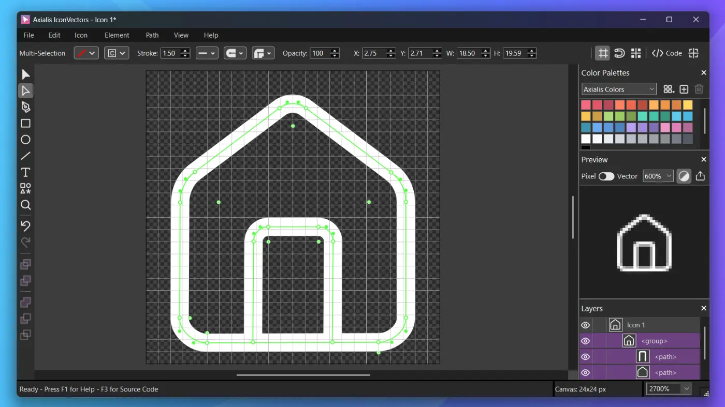The height and width of the screenshot is (407, 725).
Task: Open the stroke line style dropdown
Action: click(207, 53)
